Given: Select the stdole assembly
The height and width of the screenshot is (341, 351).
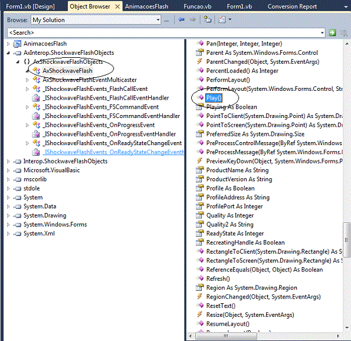Looking at the screenshot, I should (32, 188).
